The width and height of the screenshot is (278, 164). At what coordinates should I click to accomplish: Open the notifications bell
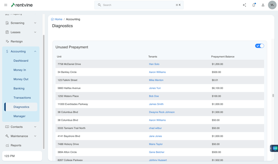point(254,5)
